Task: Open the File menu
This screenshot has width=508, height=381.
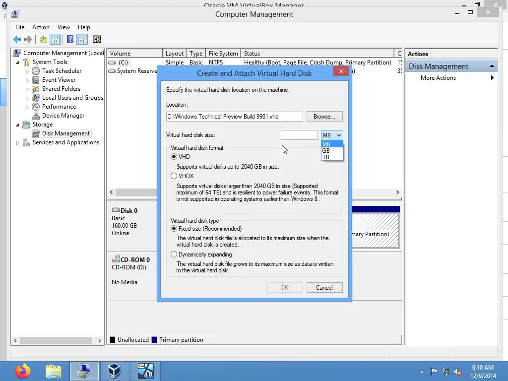Action: [x=20, y=27]
